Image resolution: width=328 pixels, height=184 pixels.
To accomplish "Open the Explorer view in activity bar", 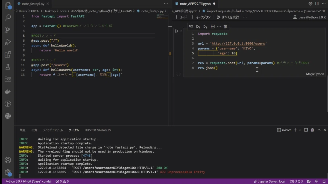I will pos(8,5).
